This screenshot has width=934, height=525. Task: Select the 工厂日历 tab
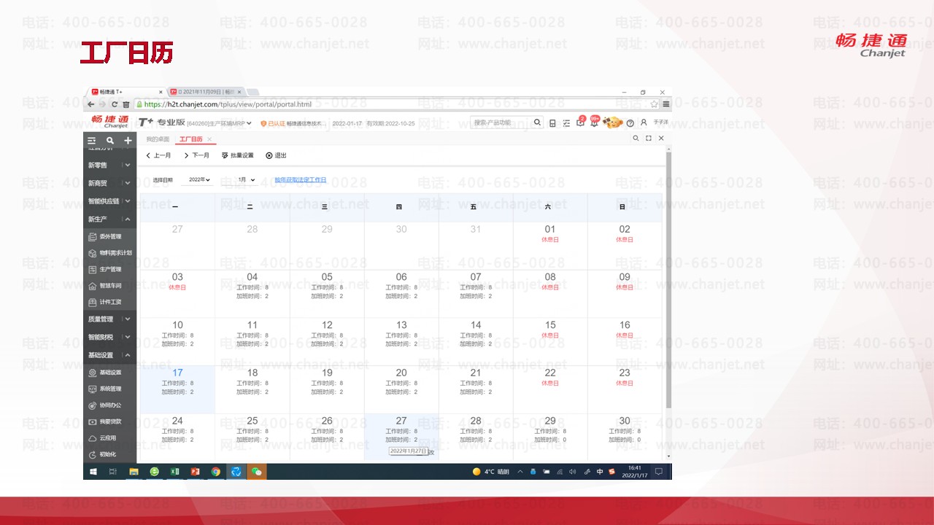(191, 139)
